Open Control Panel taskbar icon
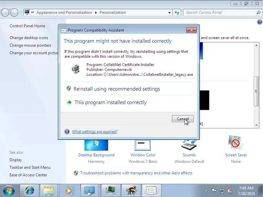Screen dimensions: 263x197 pos(89,190)
